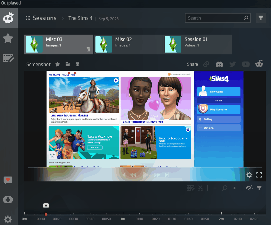Enter fullscreen view

259,175
